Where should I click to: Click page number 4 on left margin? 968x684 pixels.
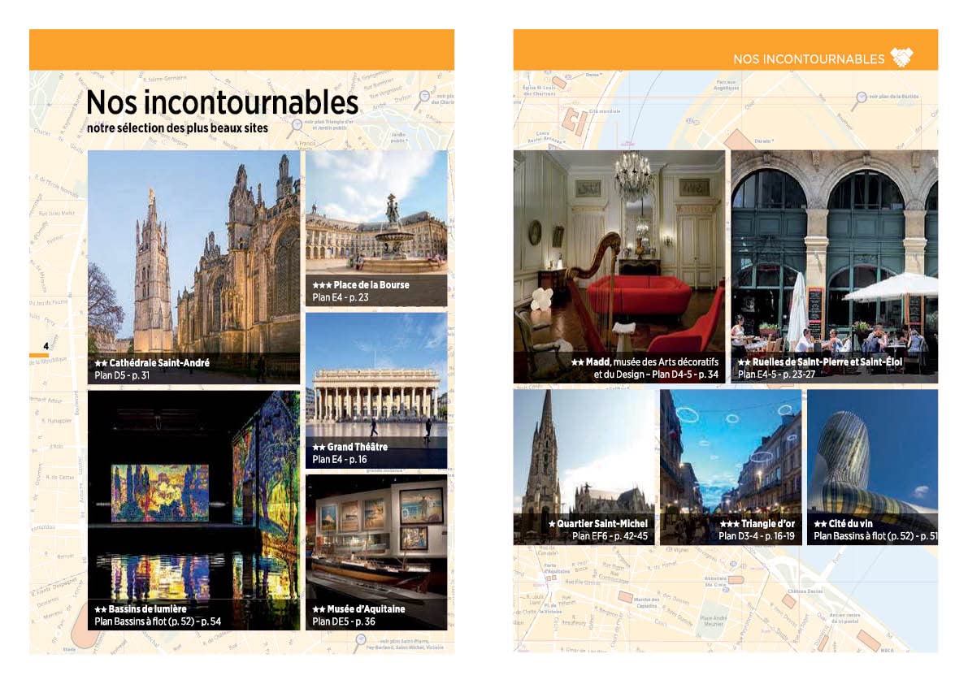point(46,346)
